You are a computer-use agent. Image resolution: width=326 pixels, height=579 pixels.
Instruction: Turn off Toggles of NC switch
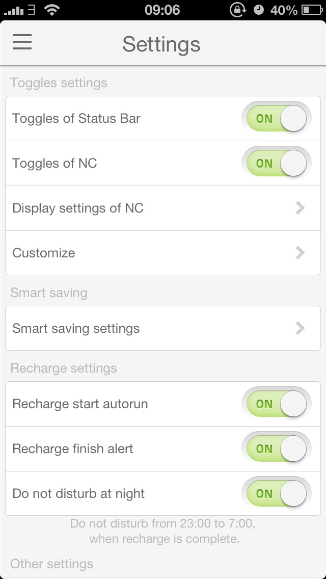click(276, 164)
